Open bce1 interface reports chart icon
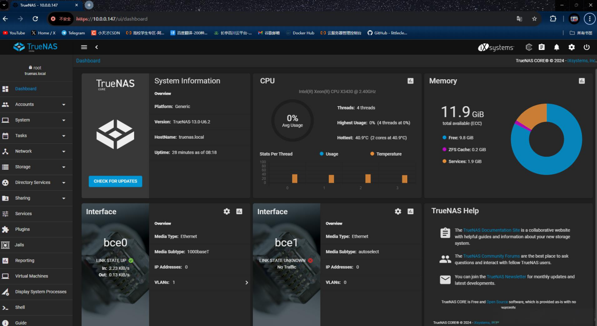The width and height of the screenshot is (597, 326). (x=411, y=211)
